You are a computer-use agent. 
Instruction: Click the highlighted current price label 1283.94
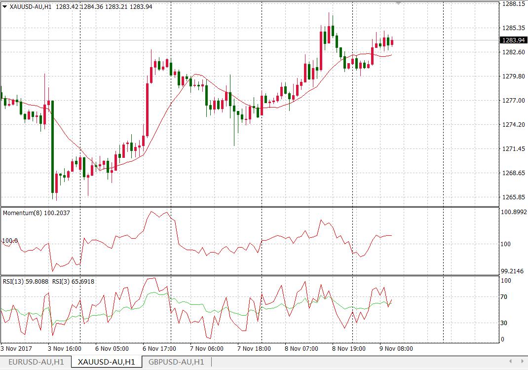(x=514, y=40)
